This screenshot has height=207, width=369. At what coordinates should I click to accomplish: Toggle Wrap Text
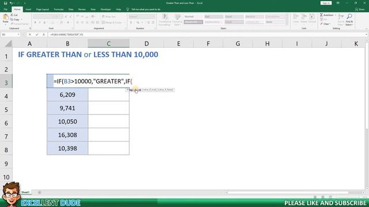tap(109, 17)
